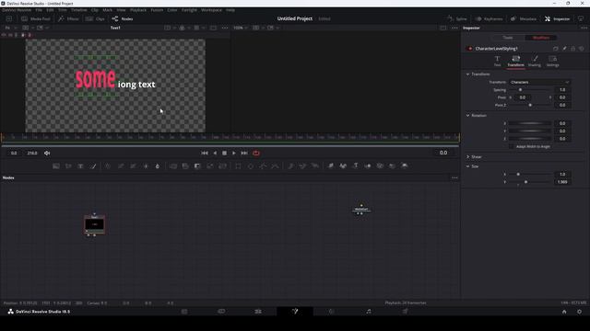Add an Ellipse mask tool
Viewport: 590px width, 331px height.
coord(251,165)
